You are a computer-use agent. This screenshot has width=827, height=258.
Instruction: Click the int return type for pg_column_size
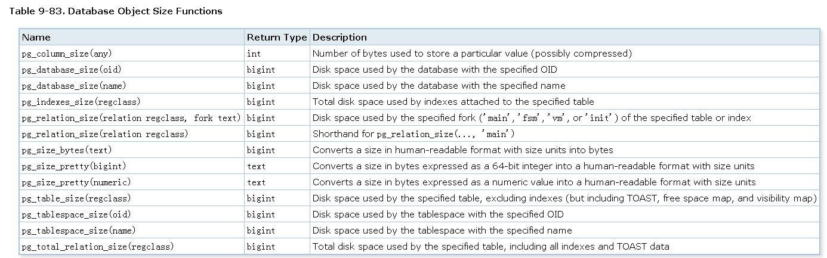coord(254,54)
